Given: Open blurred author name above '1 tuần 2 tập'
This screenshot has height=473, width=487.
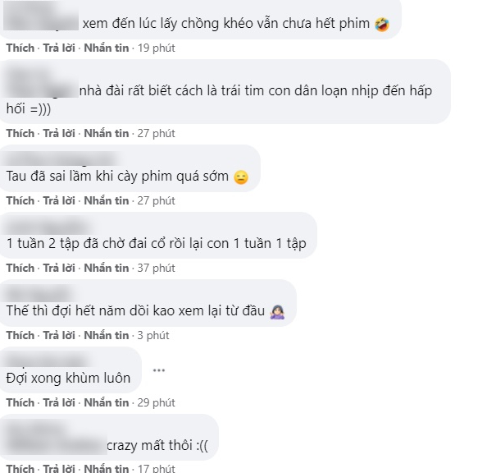Looking at the screenshot, I should (47, 226).
